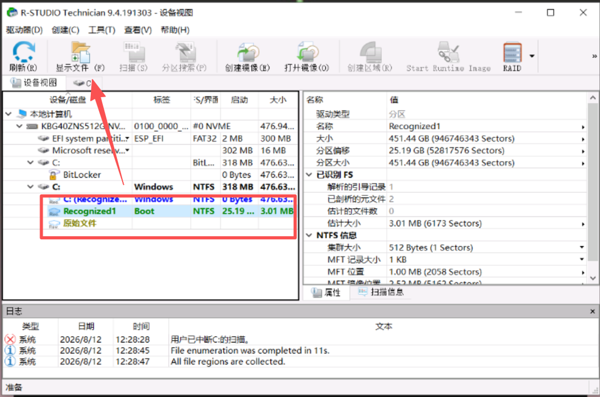Click the 原始文件 raw files icon
Screen dimensions: 600x397
pos(54,224)
